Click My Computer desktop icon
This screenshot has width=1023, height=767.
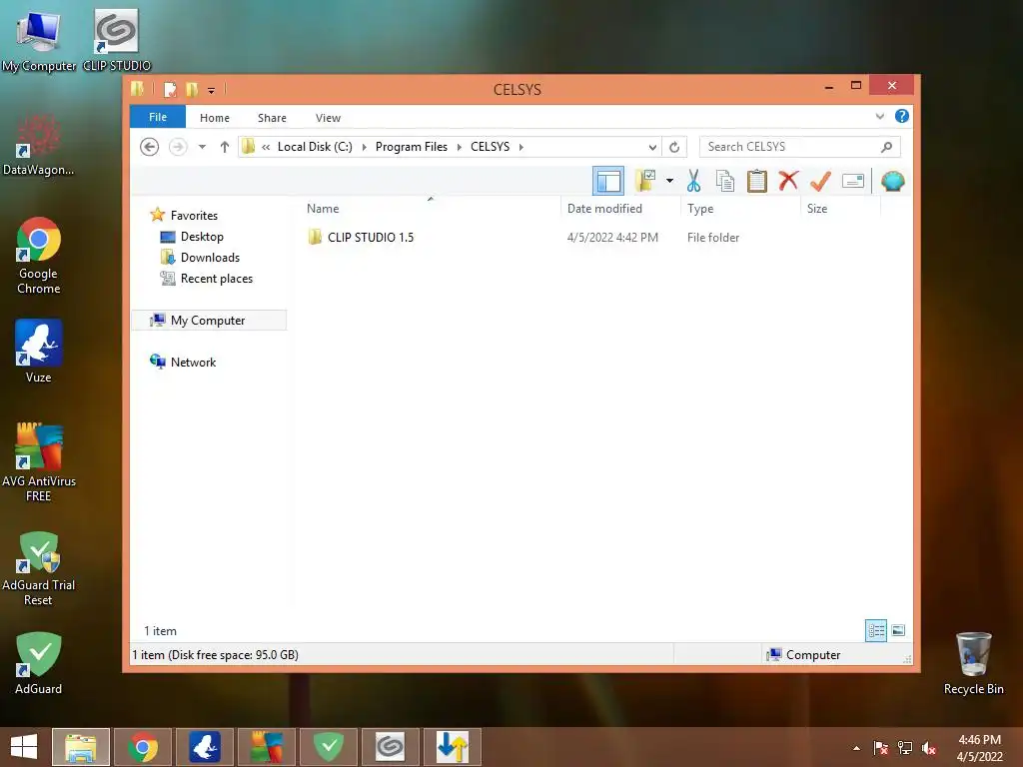pos(39,40)
